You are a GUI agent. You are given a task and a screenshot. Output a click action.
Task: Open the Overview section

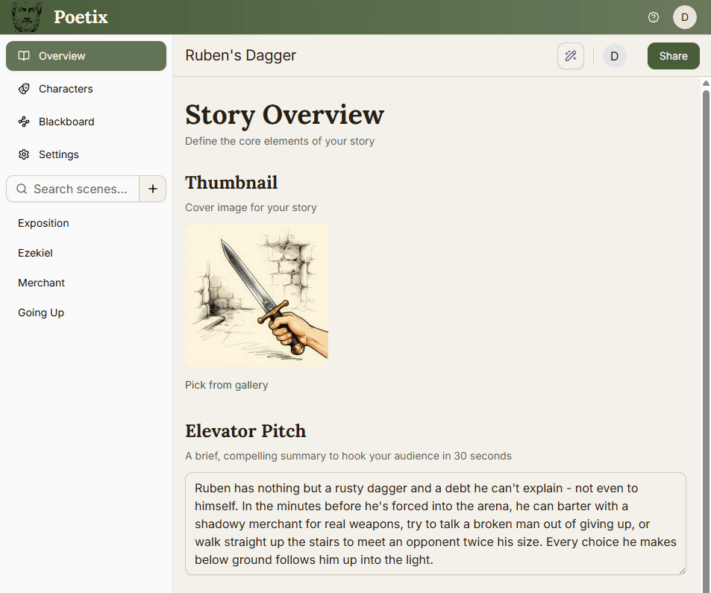tap(86, 56)
